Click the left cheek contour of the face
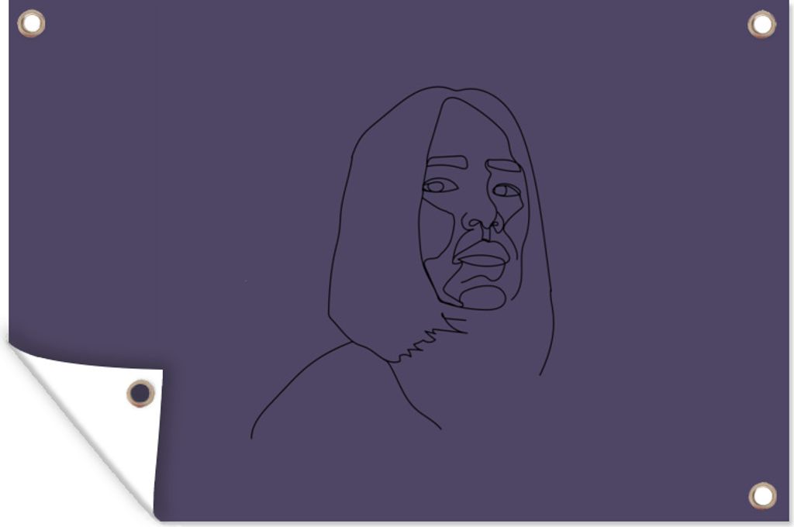 (434, 232)
